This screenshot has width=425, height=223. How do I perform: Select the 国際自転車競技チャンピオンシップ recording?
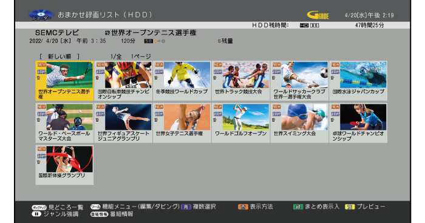pos(123,81)
